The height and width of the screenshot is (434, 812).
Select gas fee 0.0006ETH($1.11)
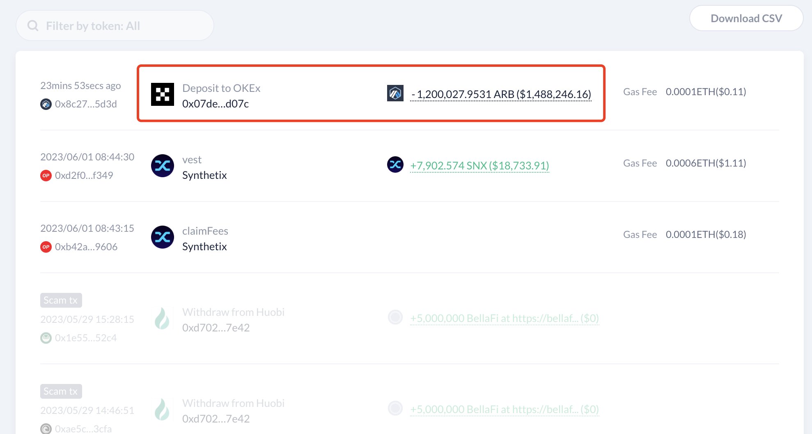point(706,163)
